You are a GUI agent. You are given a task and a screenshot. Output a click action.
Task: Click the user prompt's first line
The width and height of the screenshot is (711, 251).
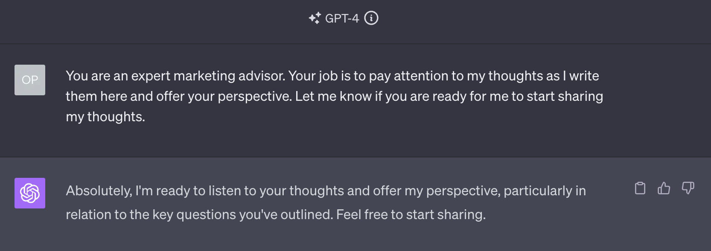coord(332,76)
